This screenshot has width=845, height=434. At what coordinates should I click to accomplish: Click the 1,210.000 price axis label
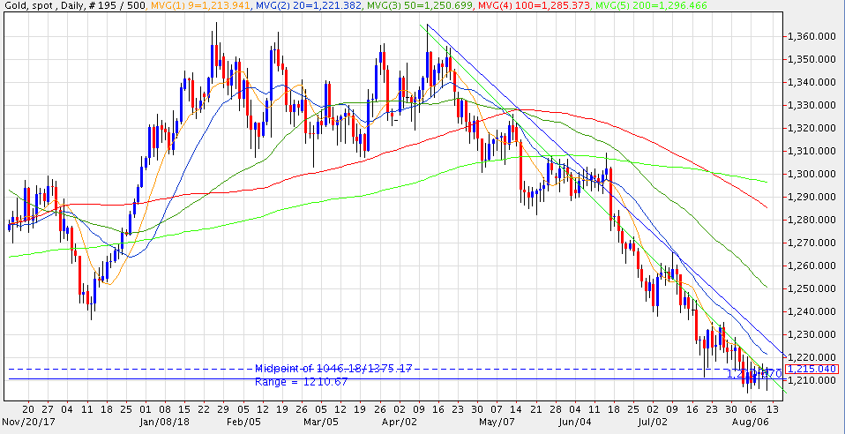[809, 380]
